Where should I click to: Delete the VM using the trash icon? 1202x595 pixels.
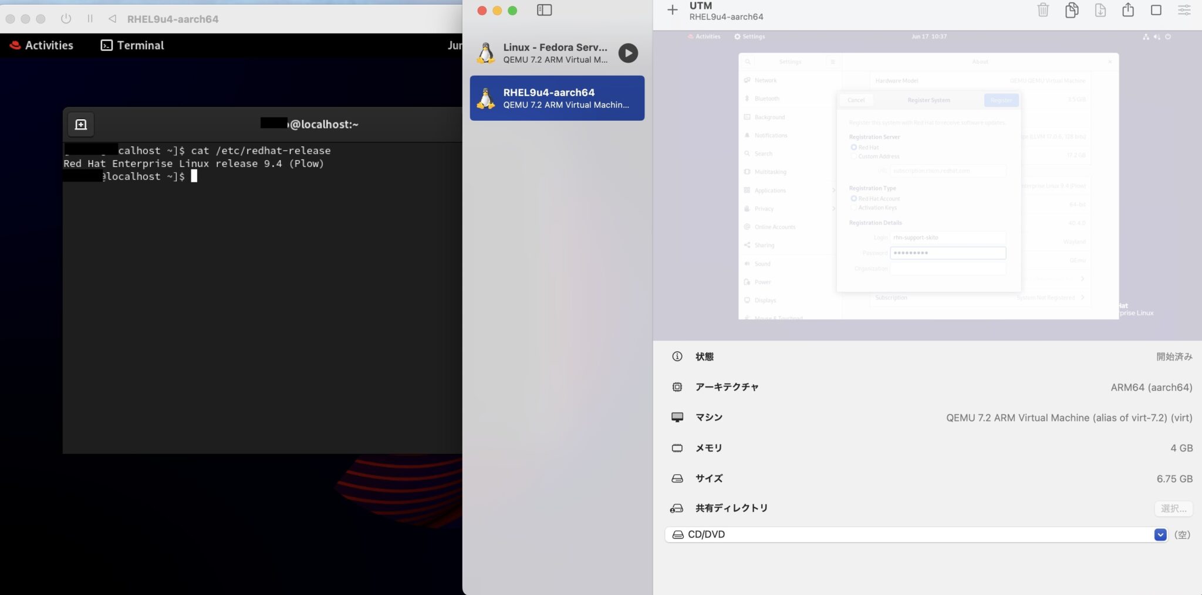click(1044, 10)
